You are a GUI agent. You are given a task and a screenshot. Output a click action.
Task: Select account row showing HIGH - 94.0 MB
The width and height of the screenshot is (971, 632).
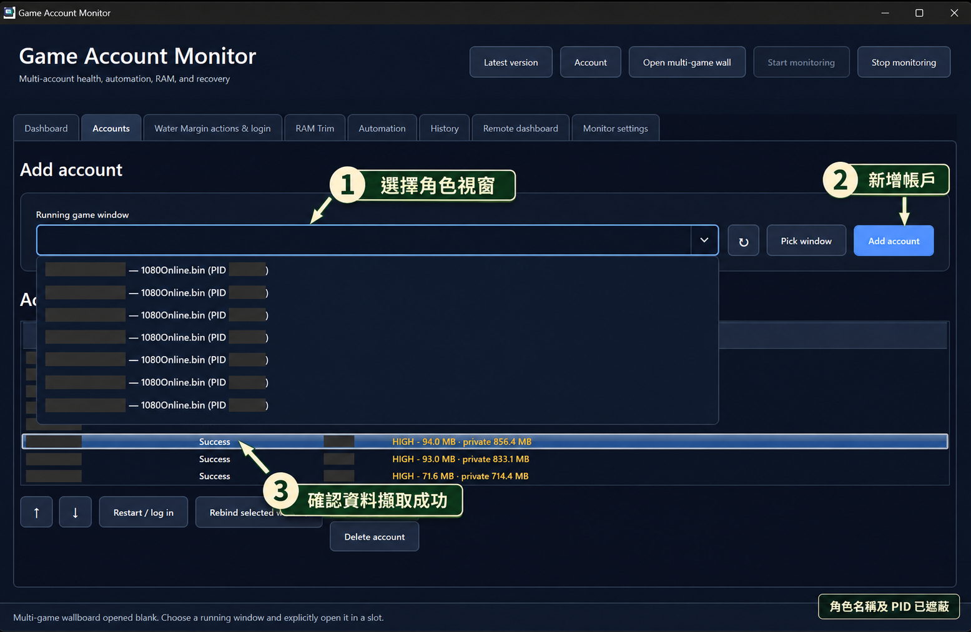485,442
